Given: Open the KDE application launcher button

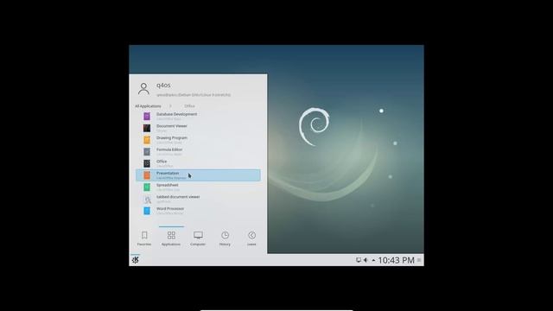Looking at the screenshot, I should pyautogui.click(x=136, y=260).
